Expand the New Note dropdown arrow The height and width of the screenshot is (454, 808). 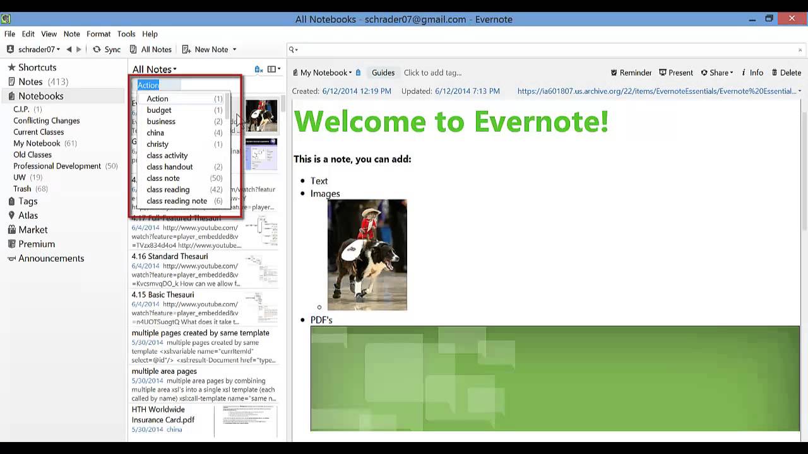(x=234, y=49)
